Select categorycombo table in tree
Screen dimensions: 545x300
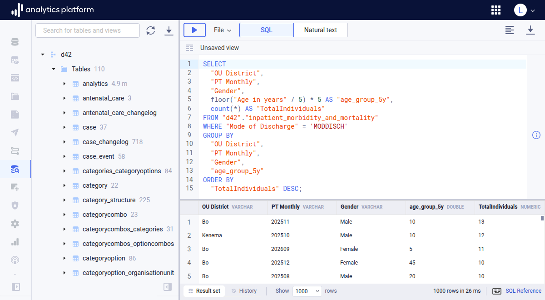click(104, 215)
